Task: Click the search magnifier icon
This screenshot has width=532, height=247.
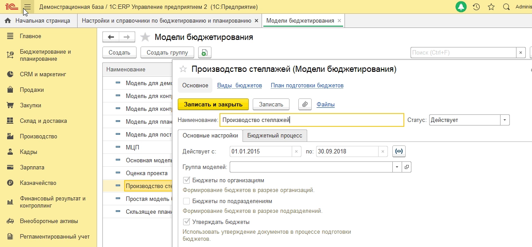Action: (506, 7)
